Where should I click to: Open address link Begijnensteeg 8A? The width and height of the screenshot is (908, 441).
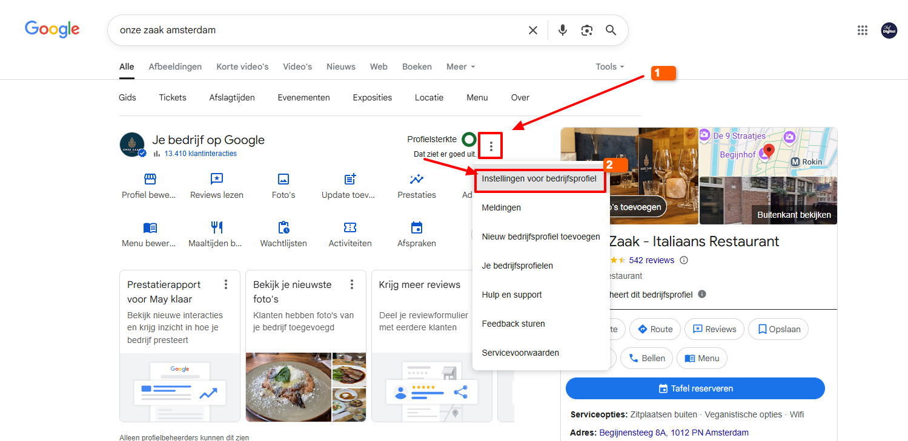(x=674, y=433)
